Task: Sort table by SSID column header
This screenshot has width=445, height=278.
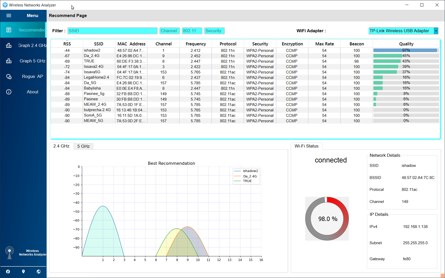Action: (99, 44)
